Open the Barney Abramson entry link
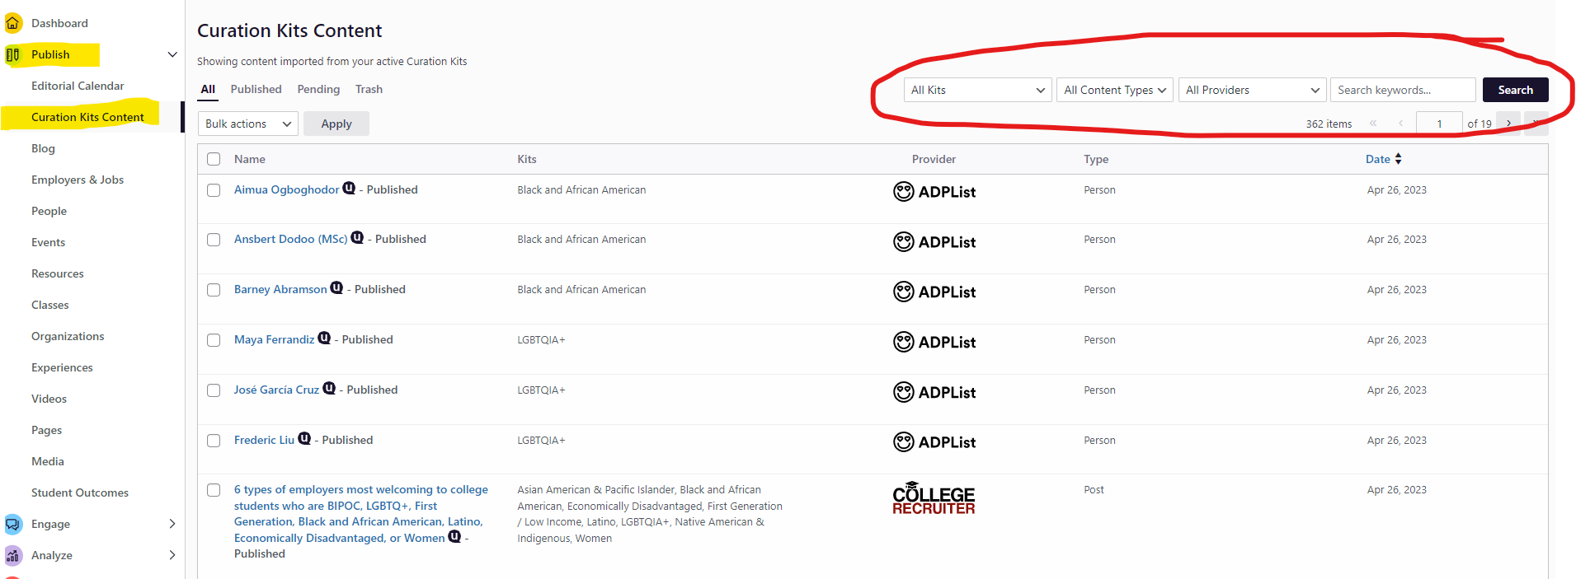Image resolution: width=1576 pixels, height=579 pixels. click(x=280, y=289)
